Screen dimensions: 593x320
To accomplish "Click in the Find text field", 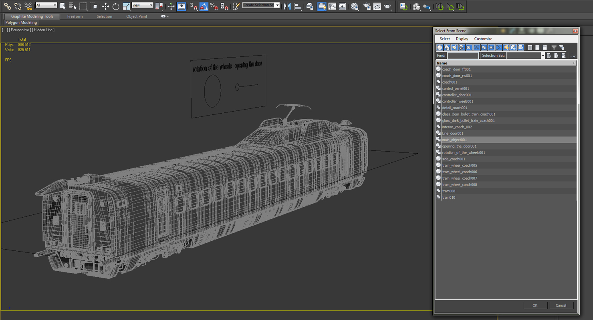I will (463, 56).
